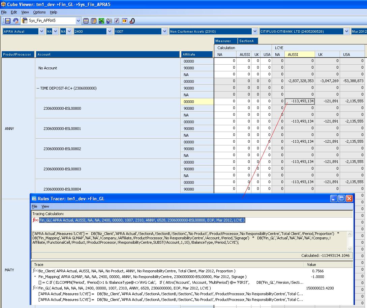367x308 pixels.
Task: Click the Snapshot camera icon in toolbar
Action: [109, 21]
